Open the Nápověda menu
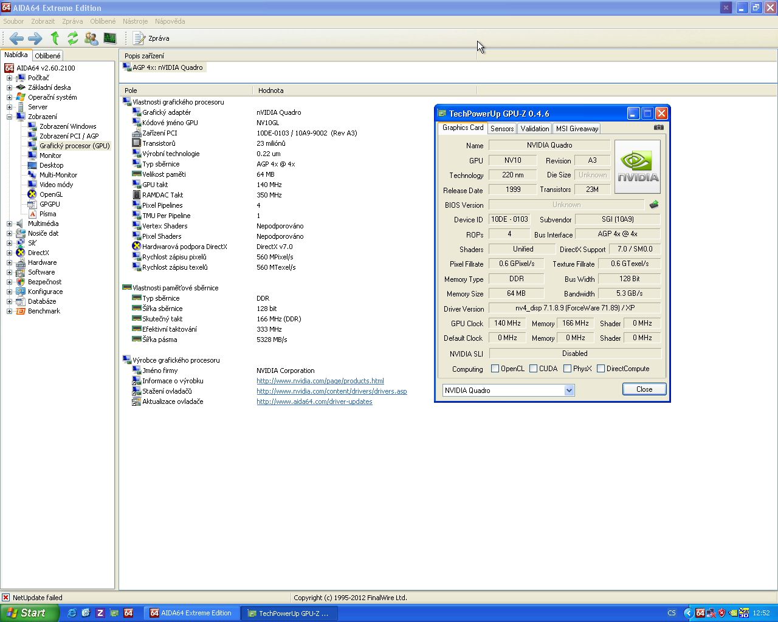 pos(170,21)
